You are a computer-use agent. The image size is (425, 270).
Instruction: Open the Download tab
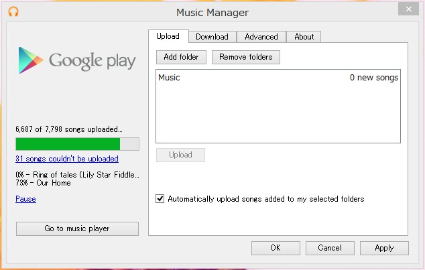pyautogui.click(x=213, y=37)
